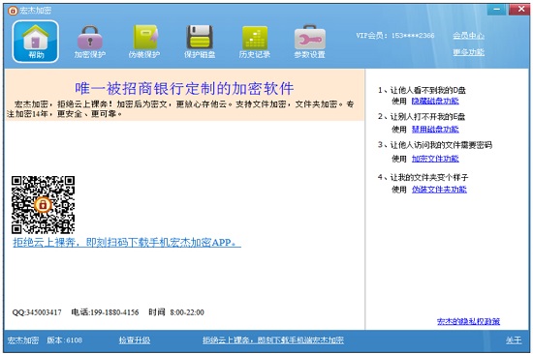
Task: Open 参数设置 wrench icon
Action: coord(310,42)
